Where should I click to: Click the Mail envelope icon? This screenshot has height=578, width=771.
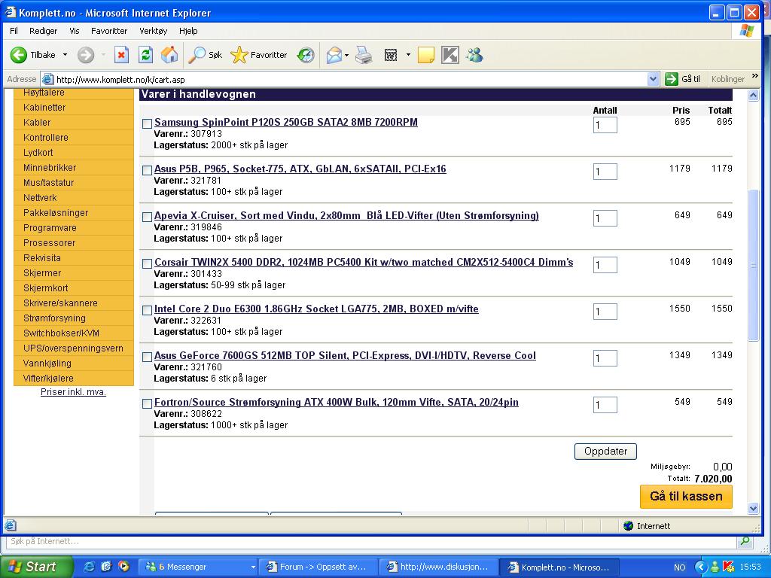334,54
